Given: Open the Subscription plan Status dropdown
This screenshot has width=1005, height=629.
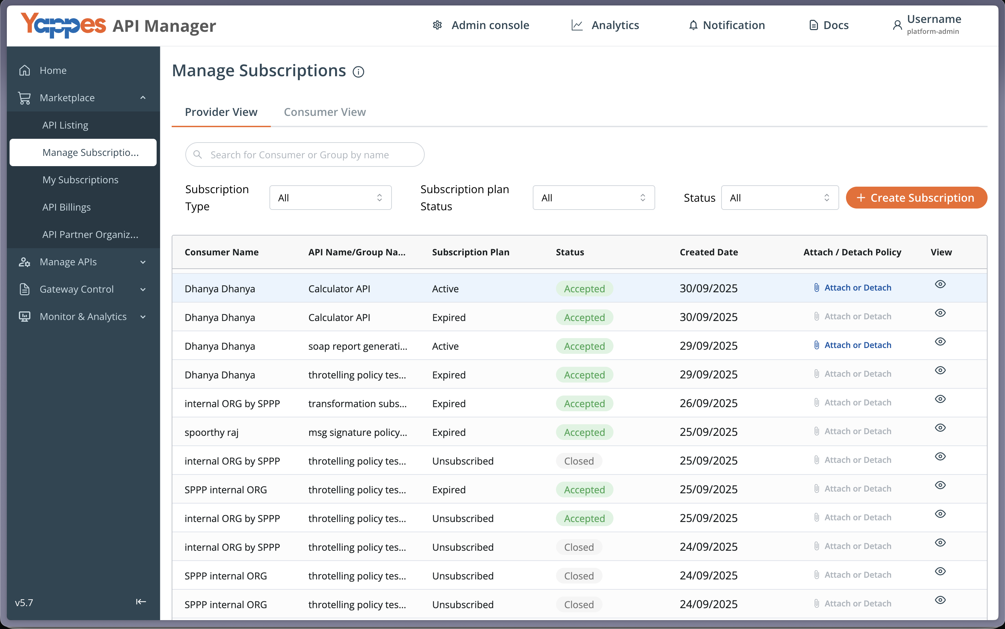Looking at the screenshot, I should [593, 198].
